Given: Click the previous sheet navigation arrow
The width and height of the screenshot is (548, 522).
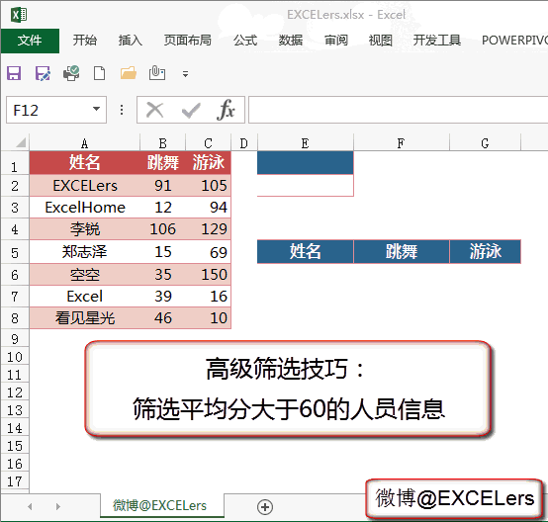Looking at the screenshot, I should (x=30, y=506).
